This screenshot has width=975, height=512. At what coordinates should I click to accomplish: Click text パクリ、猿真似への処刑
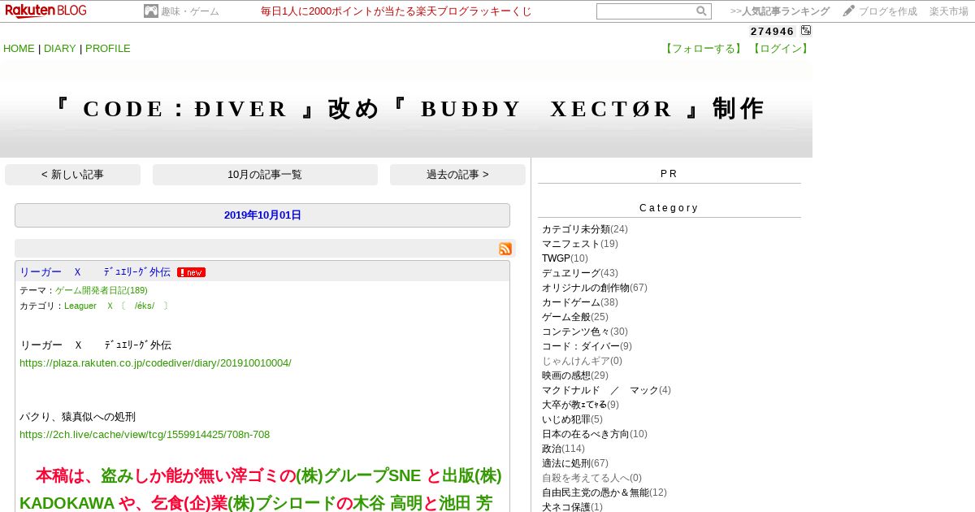tap(78, 417)
